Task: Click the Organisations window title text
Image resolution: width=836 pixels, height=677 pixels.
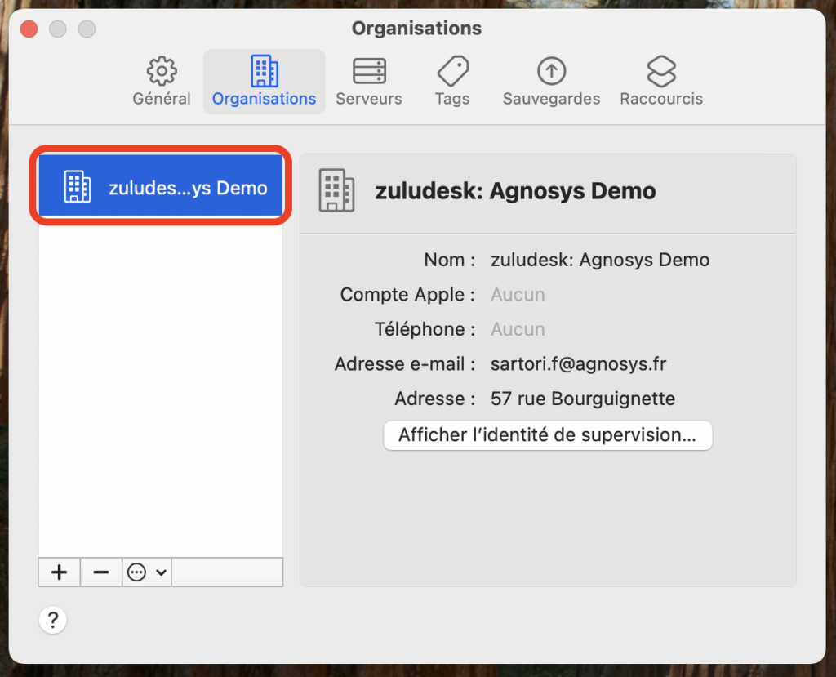Action: click(417, 29)
